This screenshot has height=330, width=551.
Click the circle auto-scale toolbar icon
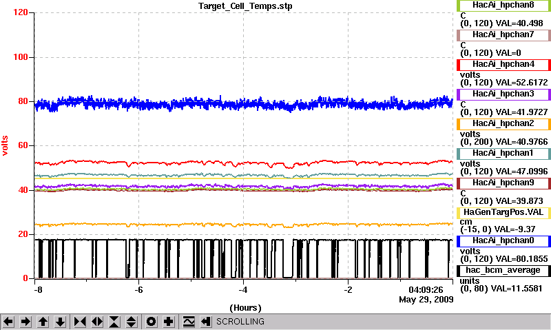coord(151,322)
